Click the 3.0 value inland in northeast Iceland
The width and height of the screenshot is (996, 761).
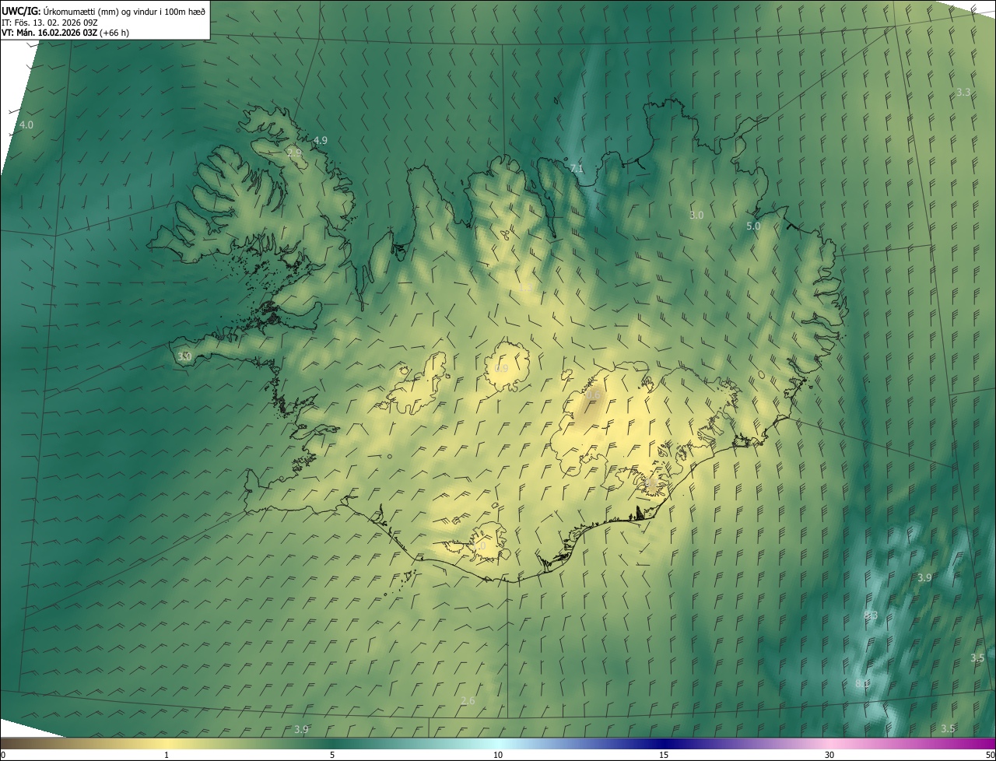click(x=696, y=215)
